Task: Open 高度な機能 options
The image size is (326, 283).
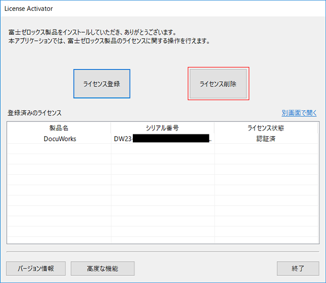Action: (102, 268)
